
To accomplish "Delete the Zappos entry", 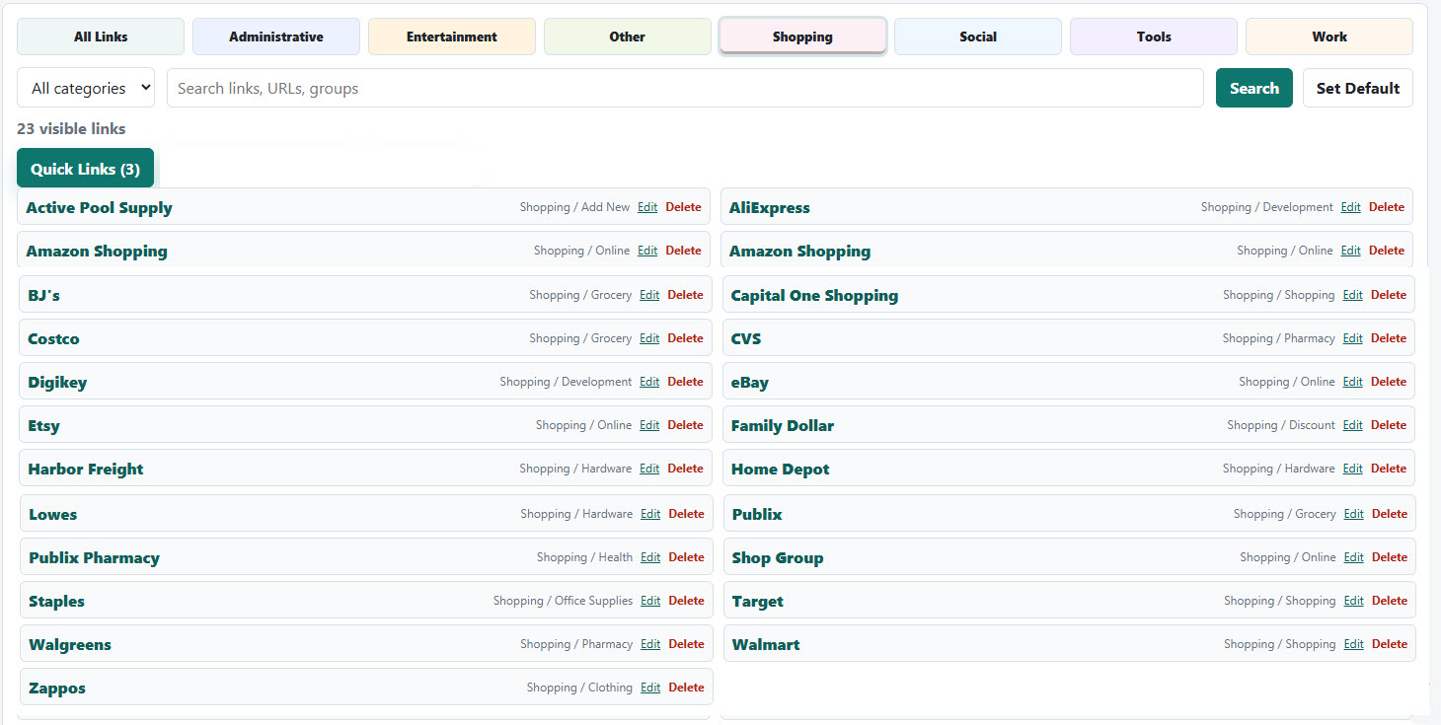I will pyautogui.click(x=687, y=688).
